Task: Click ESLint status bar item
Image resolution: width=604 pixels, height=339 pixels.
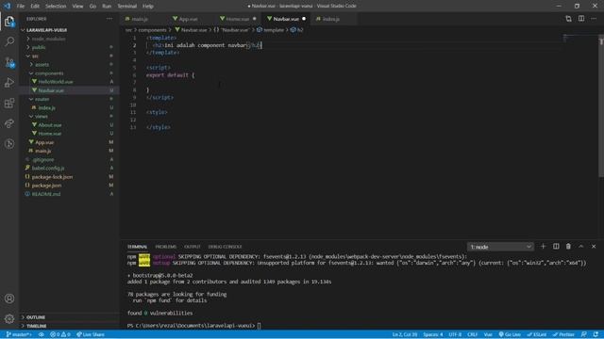Action: [x=537, y=334]
